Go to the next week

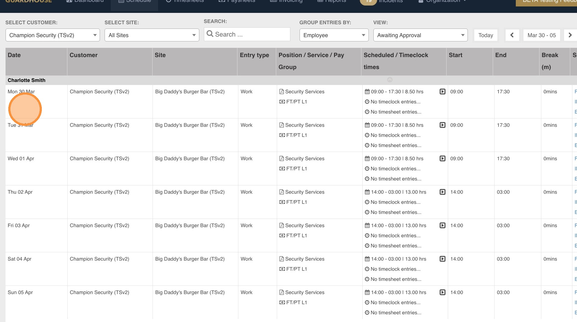pos(570,35)
